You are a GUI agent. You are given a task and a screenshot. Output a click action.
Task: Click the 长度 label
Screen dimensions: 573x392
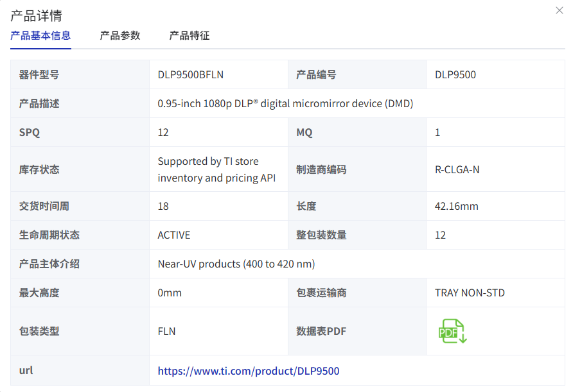(x=306, y=206)
